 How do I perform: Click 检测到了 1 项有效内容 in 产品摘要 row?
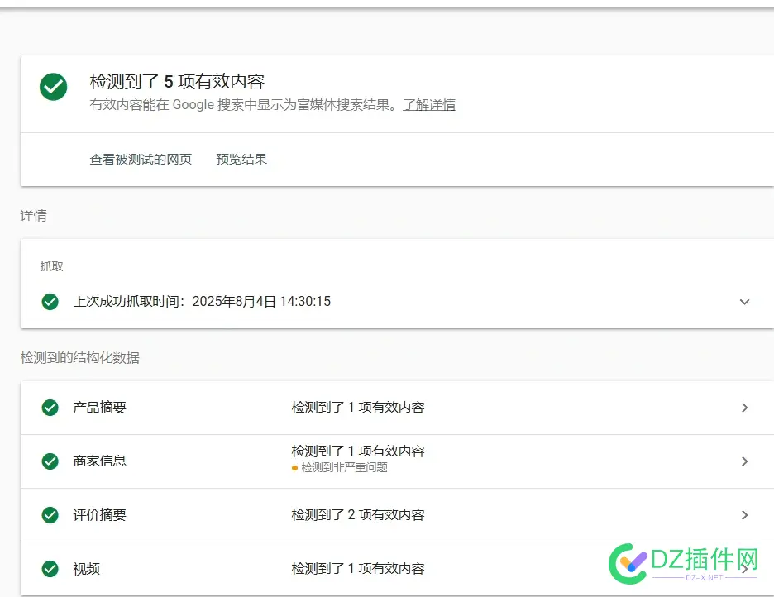point(358,407)
